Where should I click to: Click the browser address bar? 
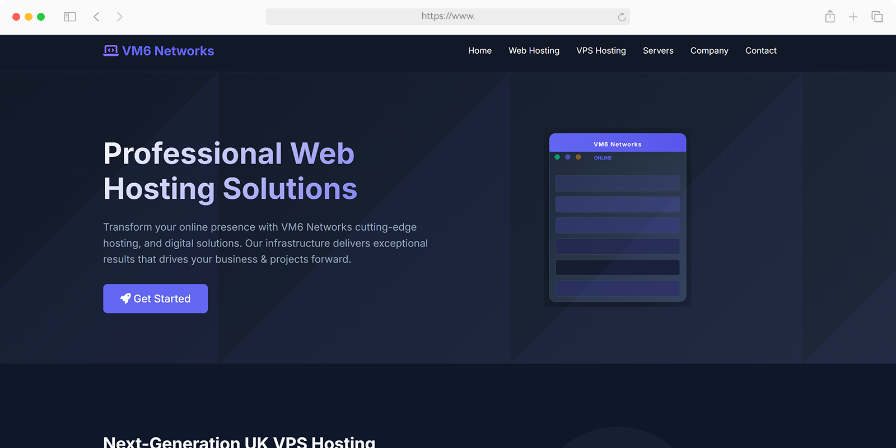tap(448, 17)
